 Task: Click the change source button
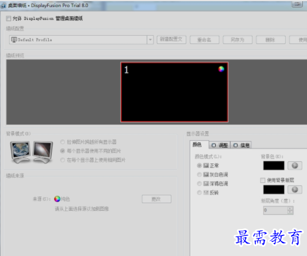click(157, 199)
